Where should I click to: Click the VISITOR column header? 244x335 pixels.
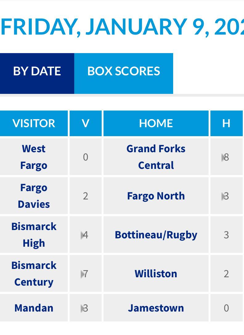(34, 123)
